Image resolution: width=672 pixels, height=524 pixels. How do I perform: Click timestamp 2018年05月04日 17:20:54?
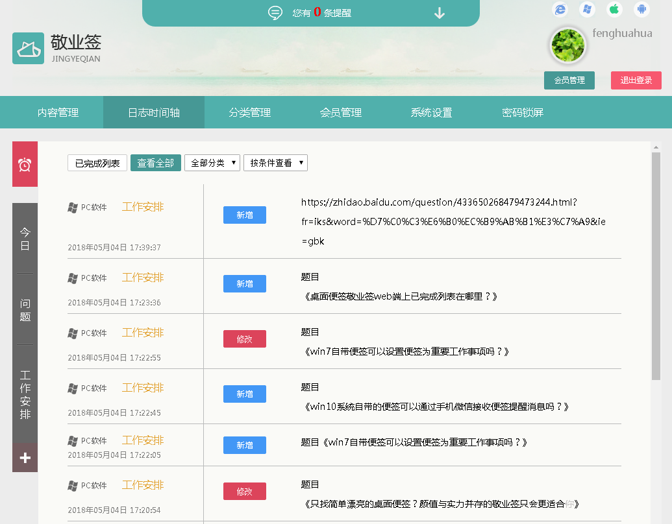[114, 510]
